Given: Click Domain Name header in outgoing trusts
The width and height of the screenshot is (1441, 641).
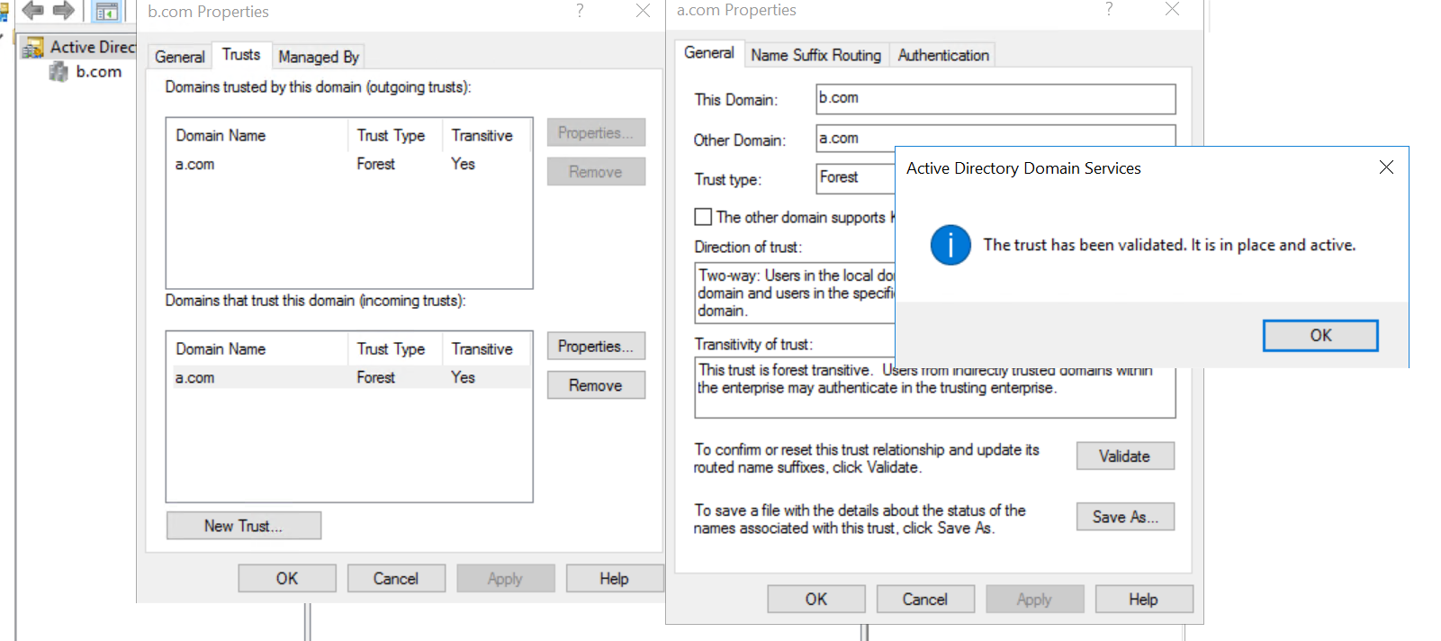Looking at the screenshot, I should point(257,135).
